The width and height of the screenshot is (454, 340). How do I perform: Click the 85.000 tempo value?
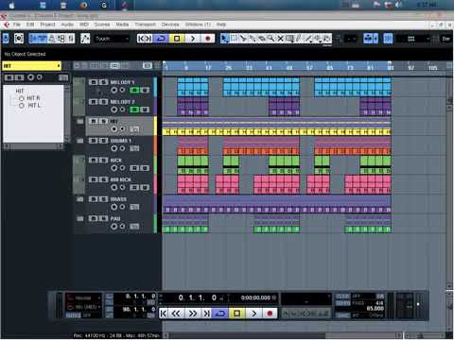pyautogui.click(x=375, y=309)
